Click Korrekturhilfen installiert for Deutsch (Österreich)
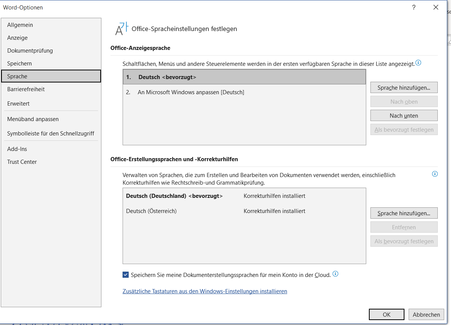 click(x=274, y=211)
